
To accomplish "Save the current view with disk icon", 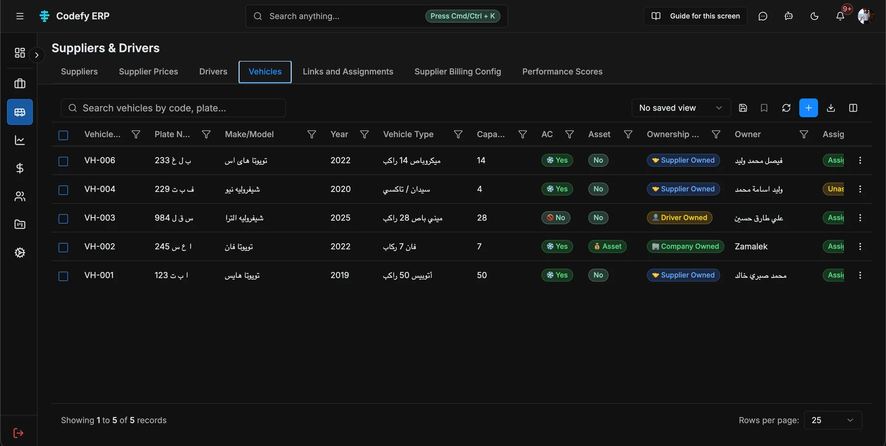I will (x=743, y=108).
